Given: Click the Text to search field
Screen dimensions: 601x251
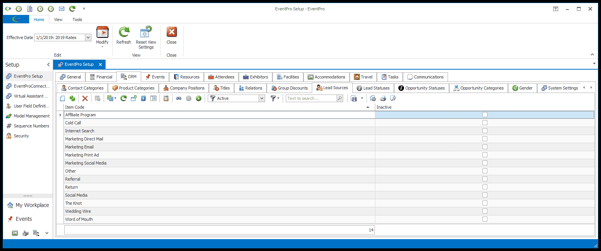Looking at the screenshot, I should 311,98.
